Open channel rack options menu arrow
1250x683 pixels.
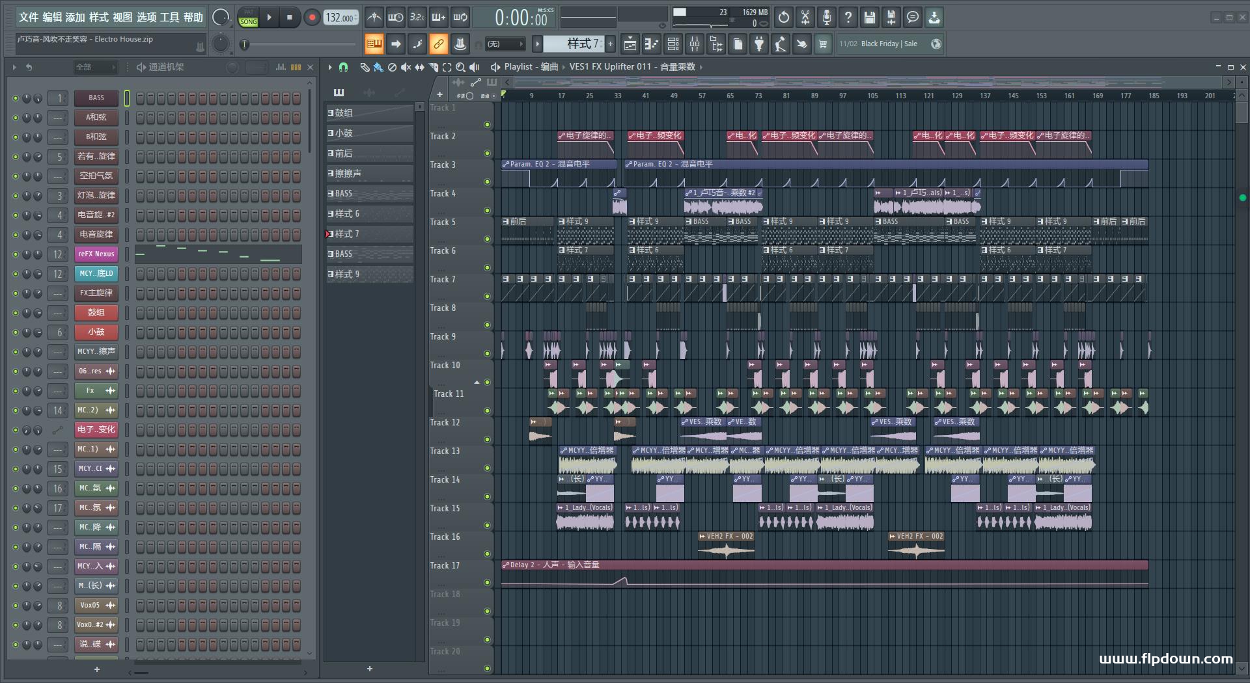click(x=14, y=67)
